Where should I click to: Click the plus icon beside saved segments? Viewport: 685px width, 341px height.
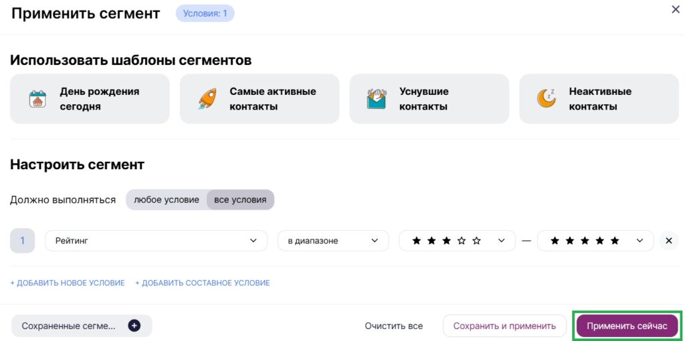(x=134, y=326)
